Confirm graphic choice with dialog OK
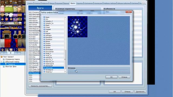The width and height of the screenshot is (173, 97). [111, 77]
